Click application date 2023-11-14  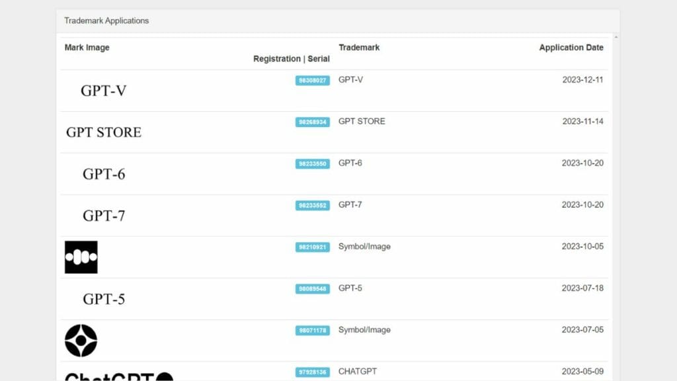[x=582, y=122]
